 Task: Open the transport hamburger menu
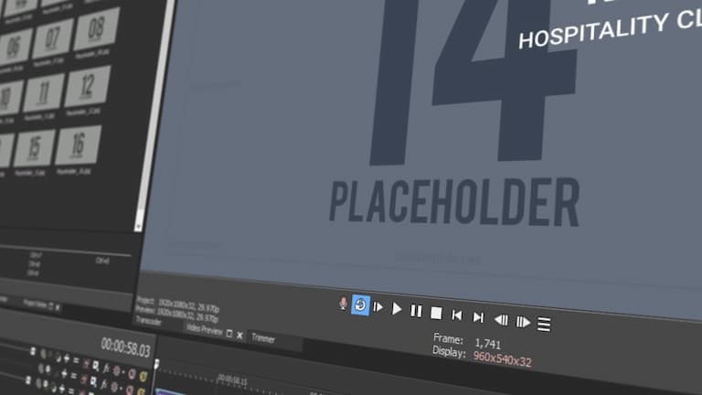tap(544, 325)
